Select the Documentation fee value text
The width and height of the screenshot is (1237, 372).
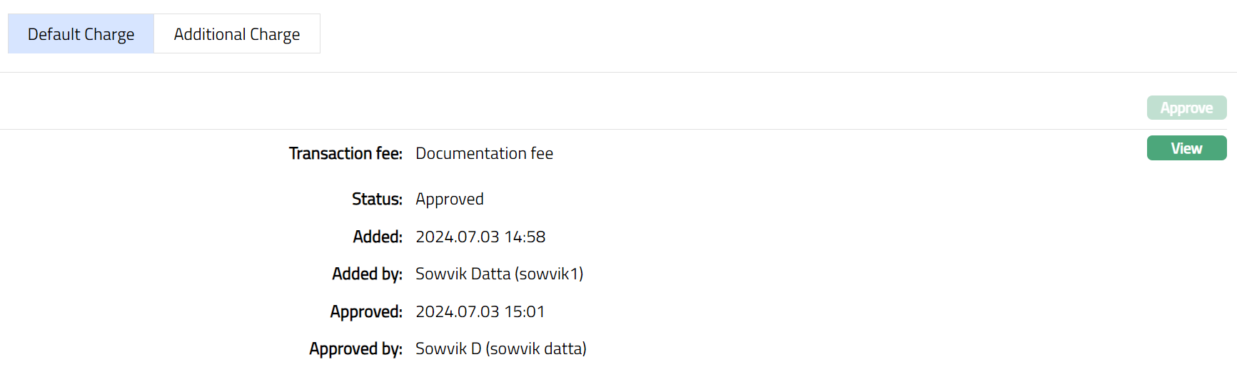[484, 153]
